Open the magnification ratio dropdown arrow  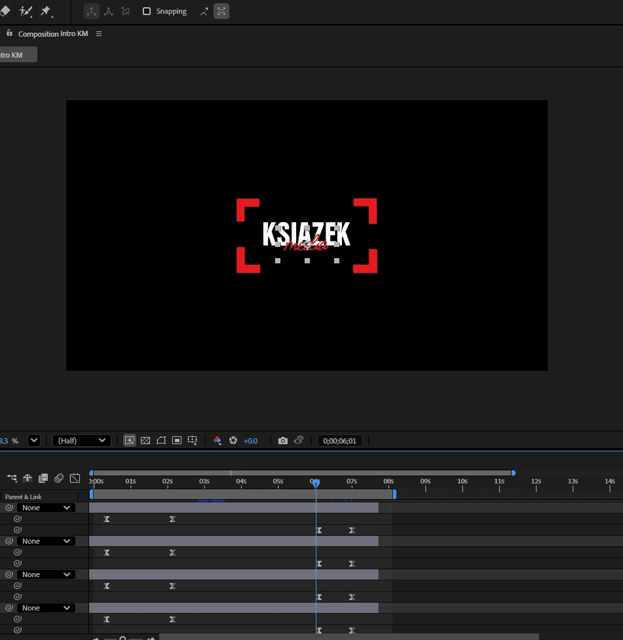click(x=34, y=440)
